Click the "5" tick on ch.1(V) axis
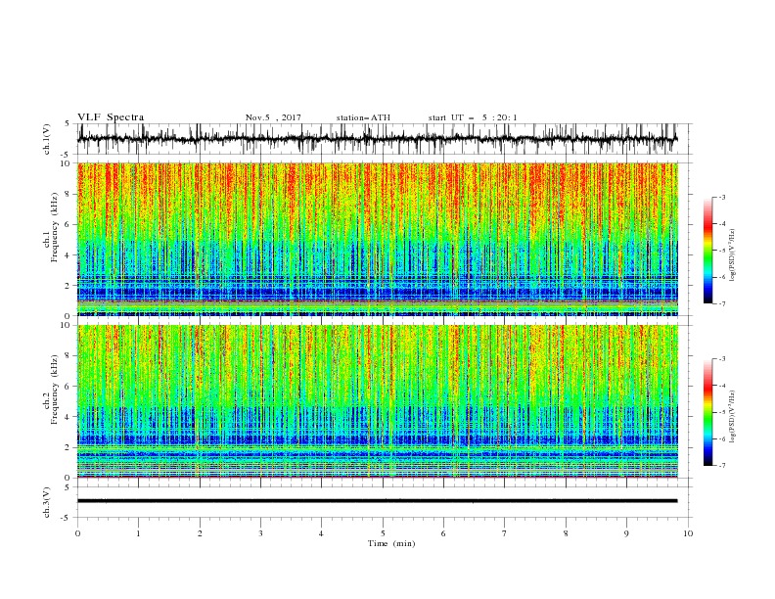Viewport: 775px width, 599px height. click(x=68, y=123)
